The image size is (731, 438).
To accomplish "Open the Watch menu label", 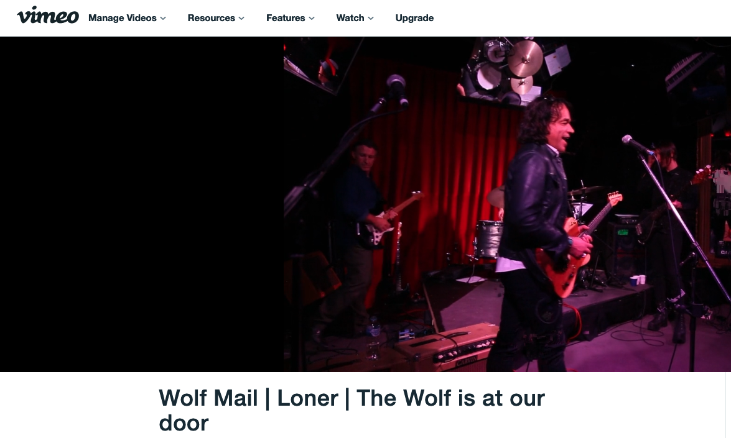I will tap(350, 18).
